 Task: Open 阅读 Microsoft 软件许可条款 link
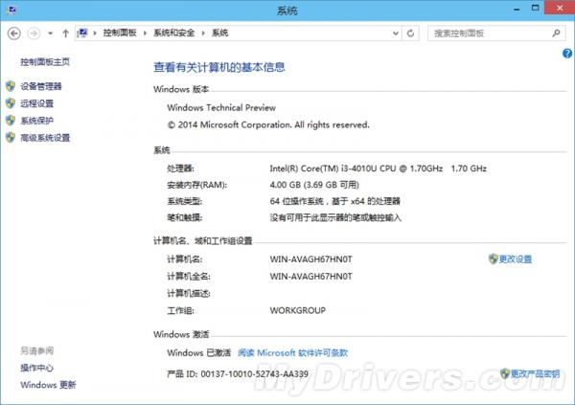286,351
